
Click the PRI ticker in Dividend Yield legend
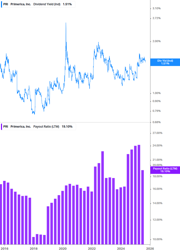[6, 4]
